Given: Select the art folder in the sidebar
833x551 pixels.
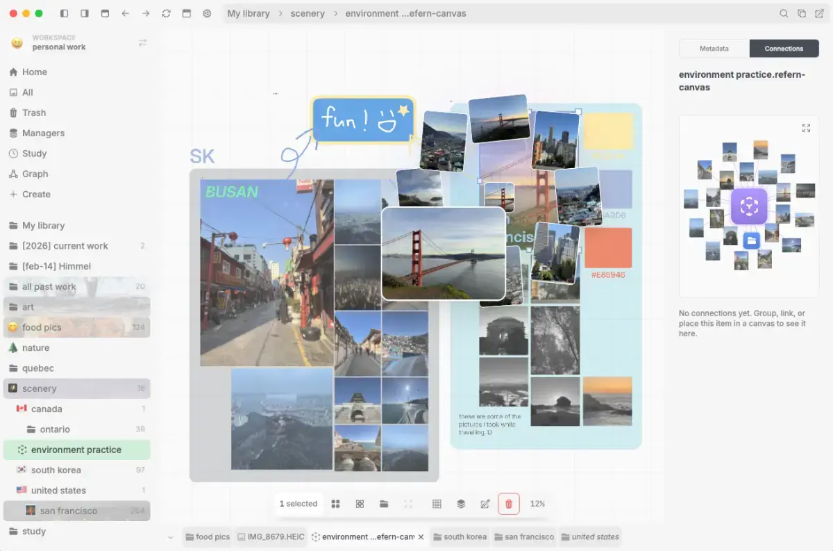Looking at the screenshot, I should pyautogui.click(x=76, y=307).
